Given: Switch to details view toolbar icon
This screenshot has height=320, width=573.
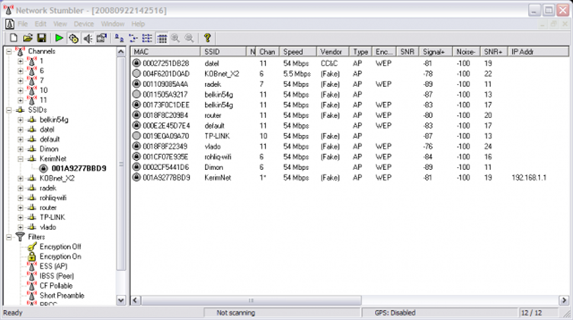Looking at the screenshot, I should coord(162,38).
